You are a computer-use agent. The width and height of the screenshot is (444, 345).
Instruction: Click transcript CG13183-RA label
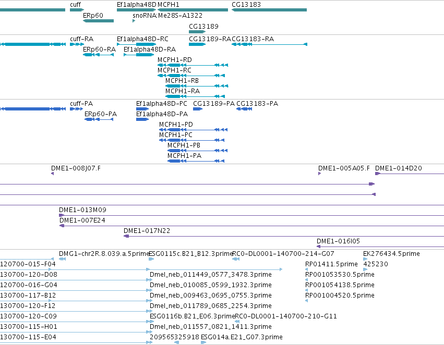pos(253,39)
